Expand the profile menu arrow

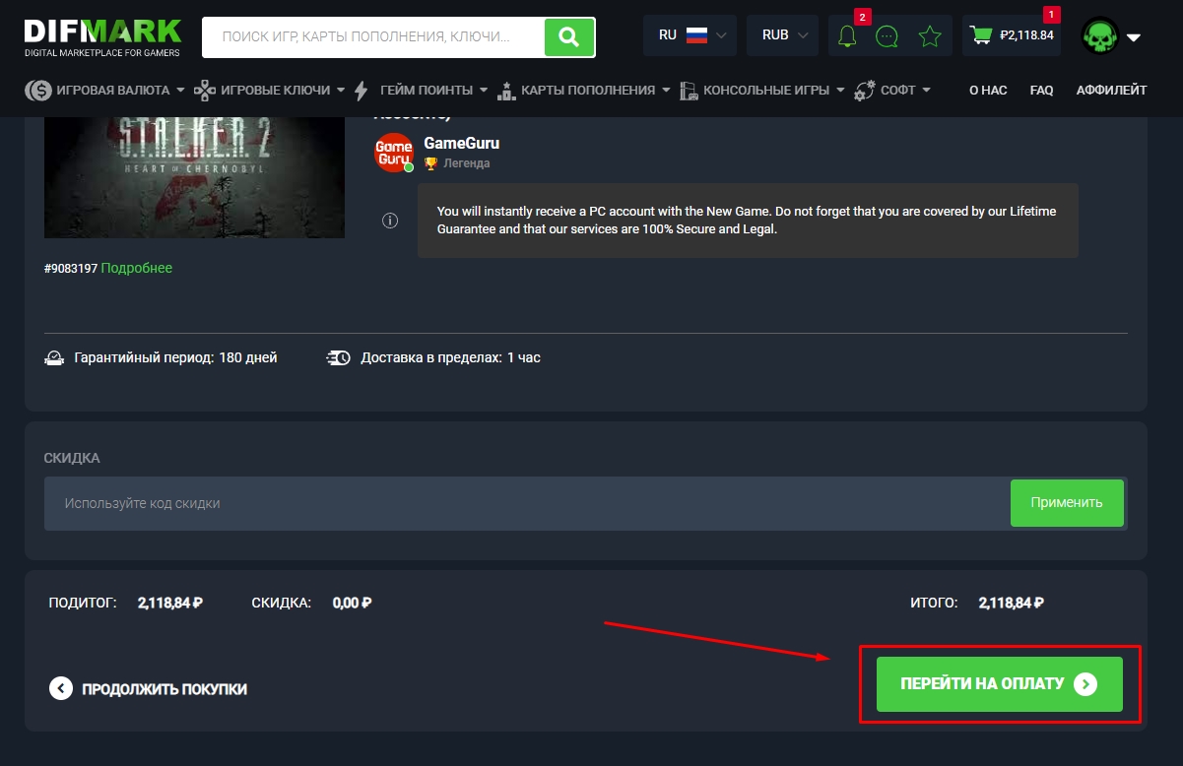[1133, 37]
